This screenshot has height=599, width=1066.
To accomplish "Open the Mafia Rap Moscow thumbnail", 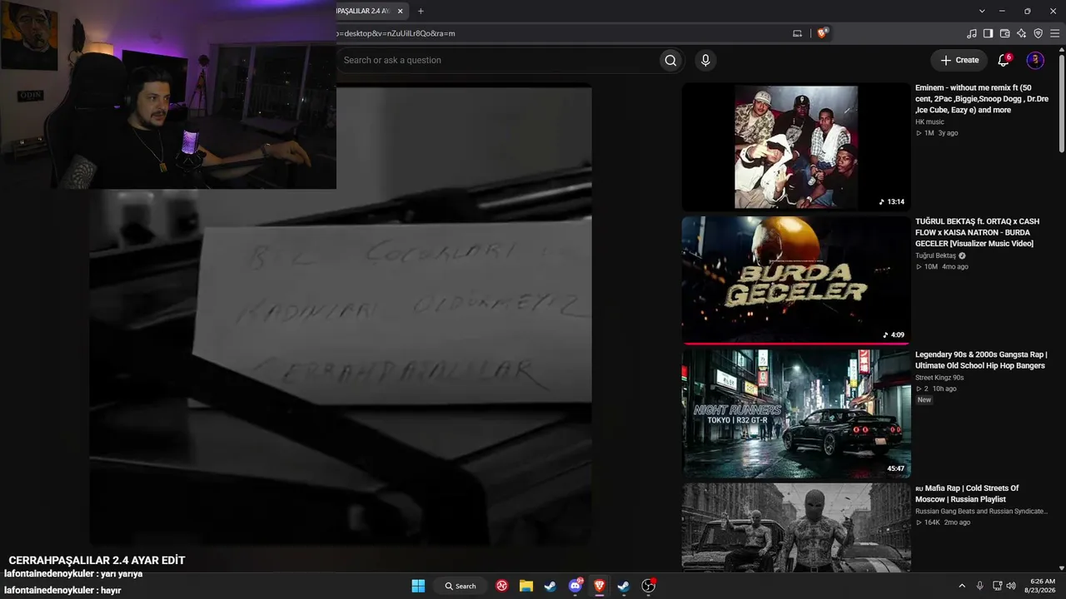I will pos(796,527).
